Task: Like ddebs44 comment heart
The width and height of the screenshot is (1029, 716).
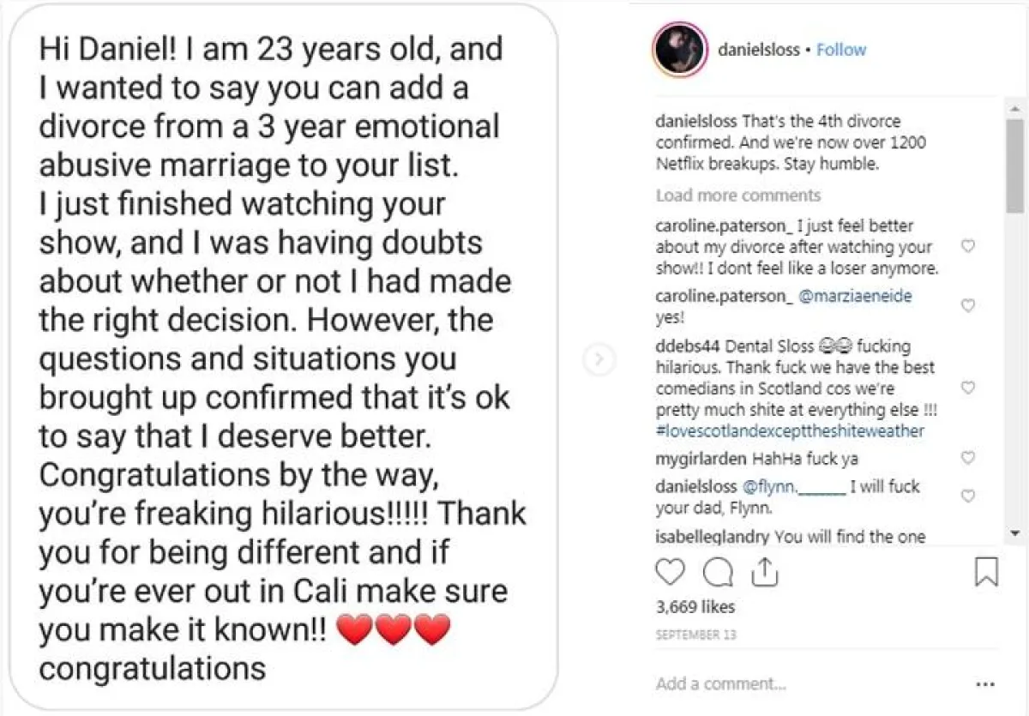Action: 968,388
